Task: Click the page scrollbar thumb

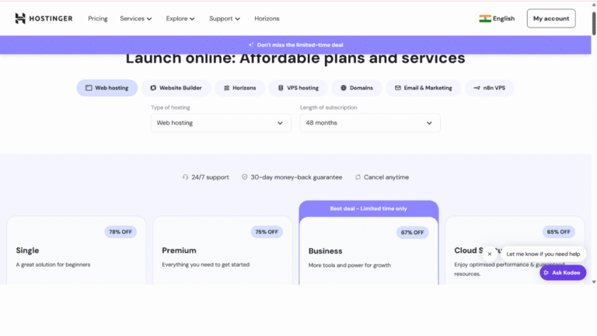Action: [x=594, y=23]
